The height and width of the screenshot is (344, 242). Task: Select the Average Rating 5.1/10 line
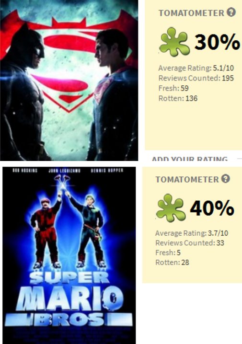tap(196, 68)
